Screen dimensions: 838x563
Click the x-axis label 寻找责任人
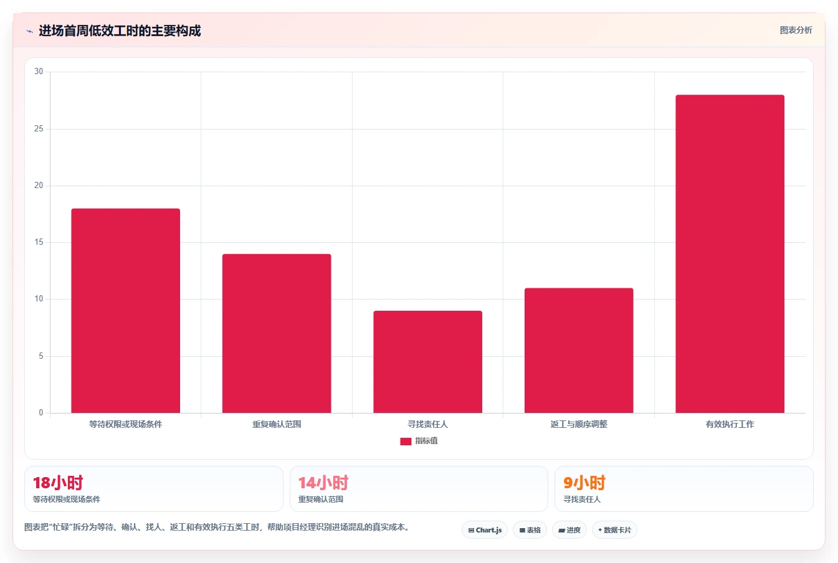(427, 424)
